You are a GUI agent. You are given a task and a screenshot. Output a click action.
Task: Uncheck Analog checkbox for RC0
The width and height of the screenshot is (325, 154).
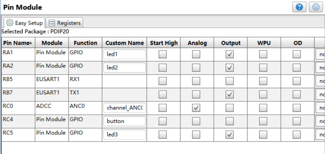click(196, 108)
